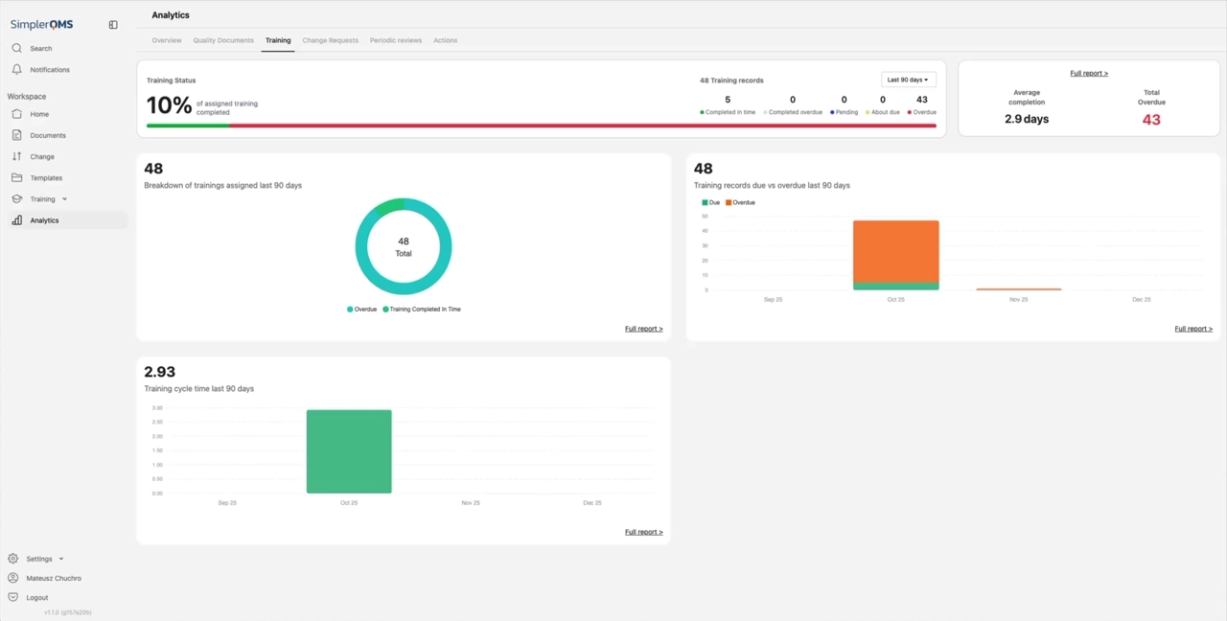Image resolution: width=1227 pixels, height=621 pixels.
Task: Open the Last 90 days dropdown
Action: click(x=908, y=80)
